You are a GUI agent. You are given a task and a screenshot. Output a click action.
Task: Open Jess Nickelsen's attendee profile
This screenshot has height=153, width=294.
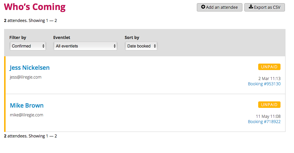point(30,68)
